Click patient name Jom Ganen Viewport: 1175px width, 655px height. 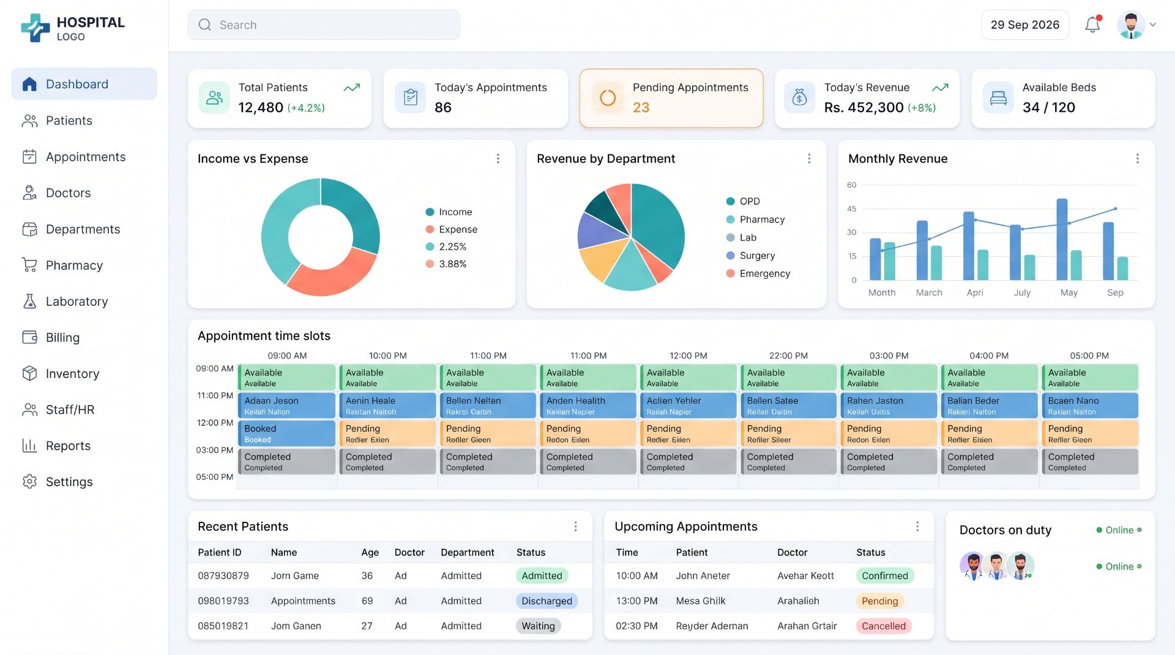296,626
